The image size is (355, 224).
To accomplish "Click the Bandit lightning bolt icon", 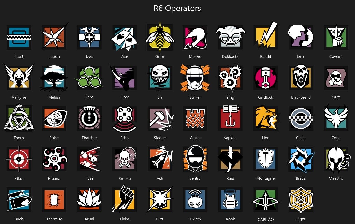I will [266, 36].
